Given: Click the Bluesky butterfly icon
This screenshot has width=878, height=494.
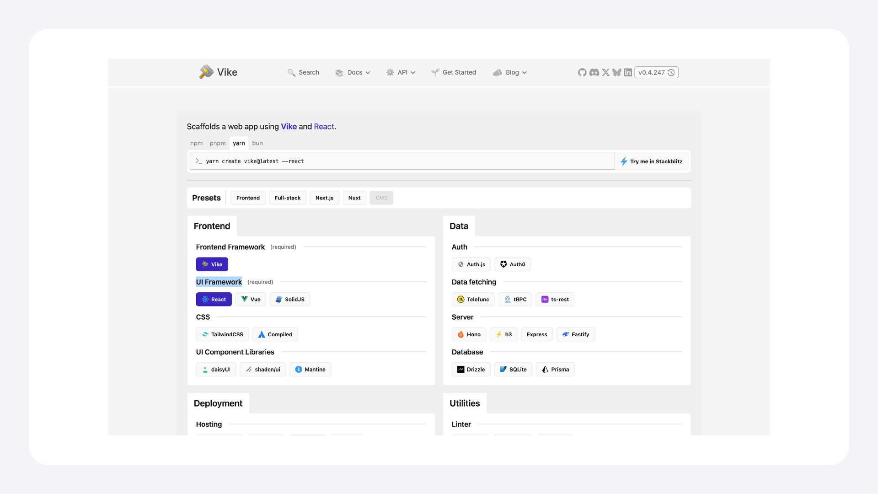Looking at the screenshot, I should (617, 72).
